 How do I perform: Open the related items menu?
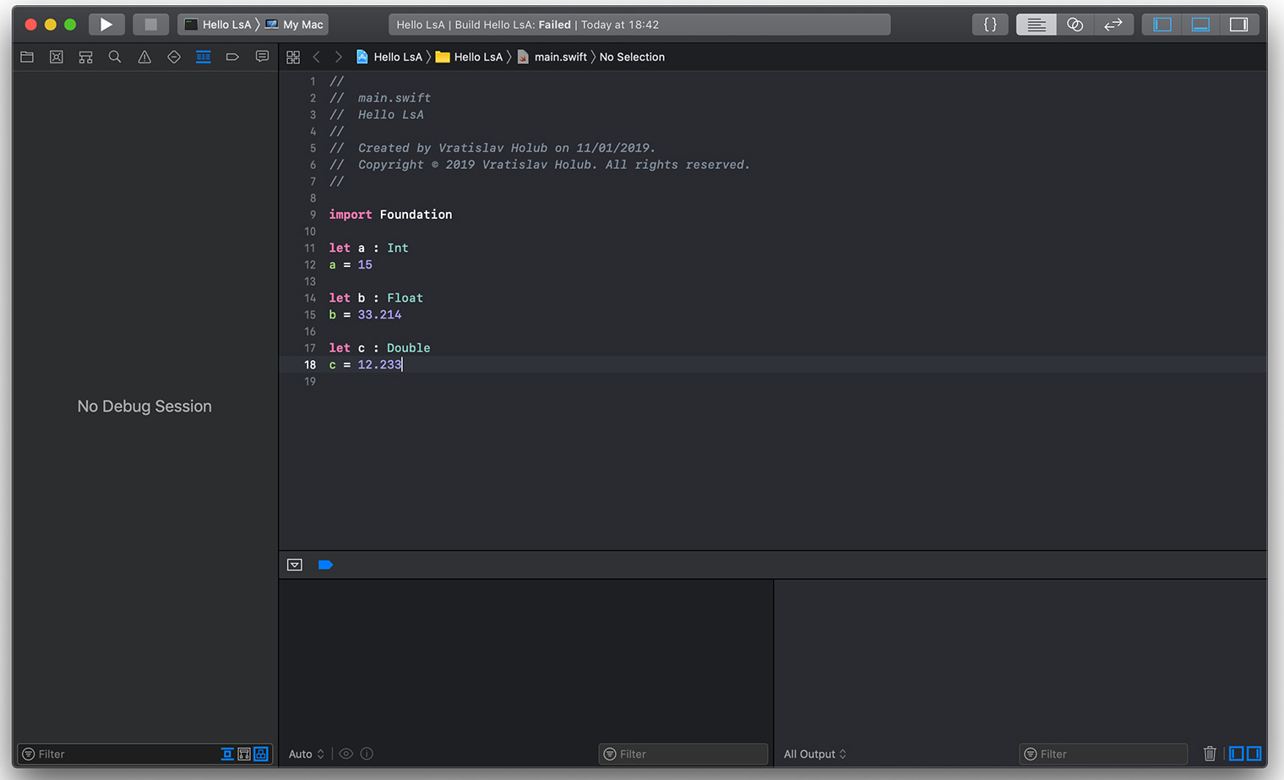pyautogui.click(x=293, y=57)
